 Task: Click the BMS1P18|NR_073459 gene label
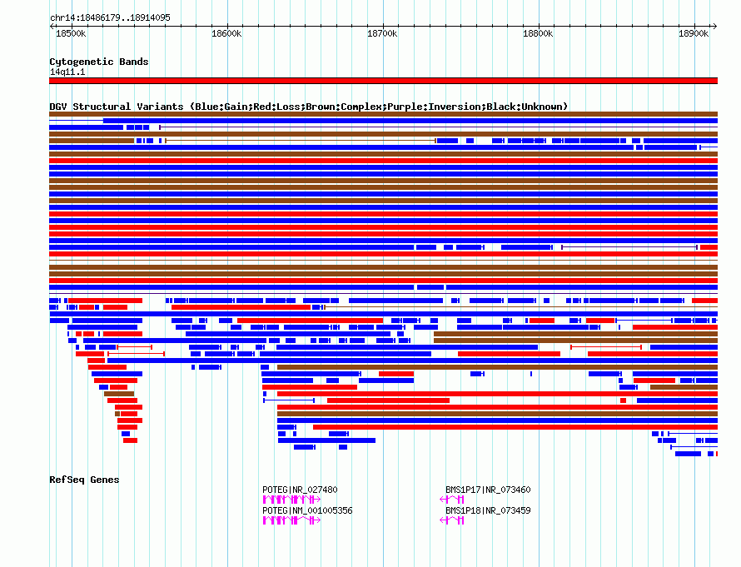pos(488,510)
